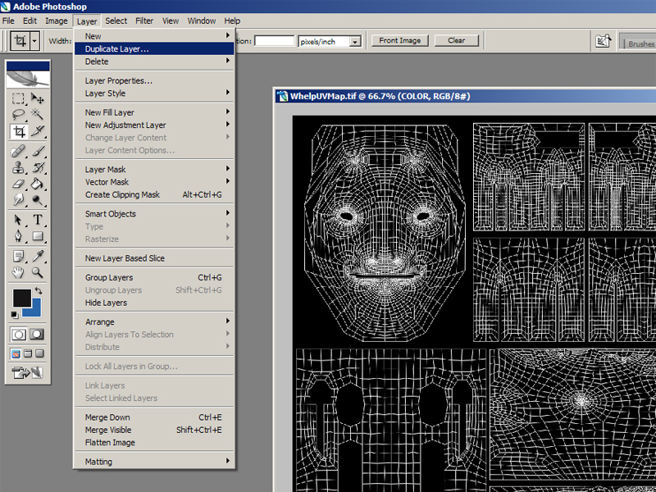Open the Crop tool preset picker arrow
The height and width of the screenshot is (492, 656).
(34, 40)
